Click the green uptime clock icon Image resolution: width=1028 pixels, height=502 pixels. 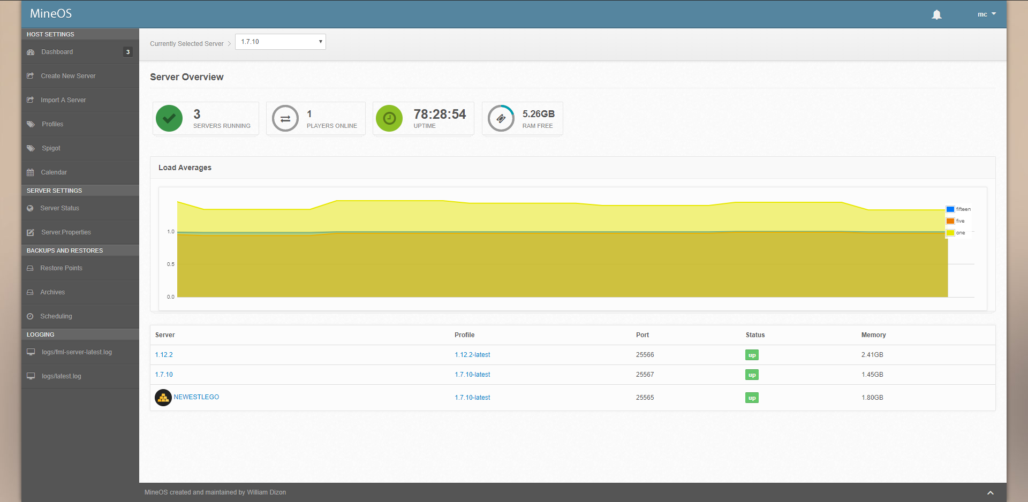tap(389, 118)
